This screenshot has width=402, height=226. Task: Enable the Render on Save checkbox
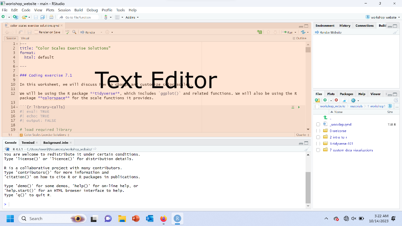tap(36, 32)
